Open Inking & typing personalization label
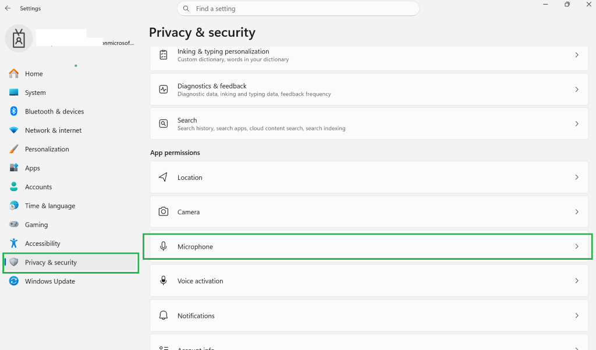596x350 pixels. (223, 51)
